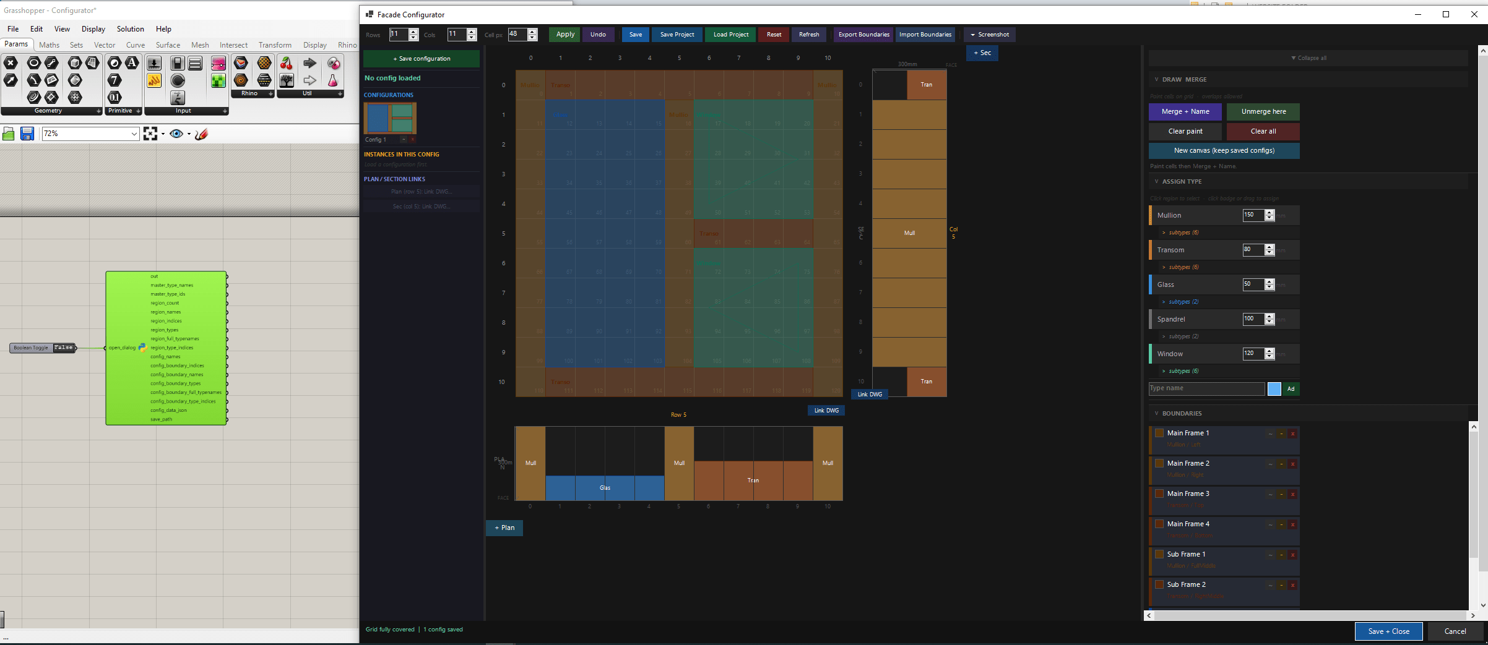The height and width of the screenshot is (645, 1488).
Task: Toggle the Boolean Toggle False value
Action: pos(64,348)
